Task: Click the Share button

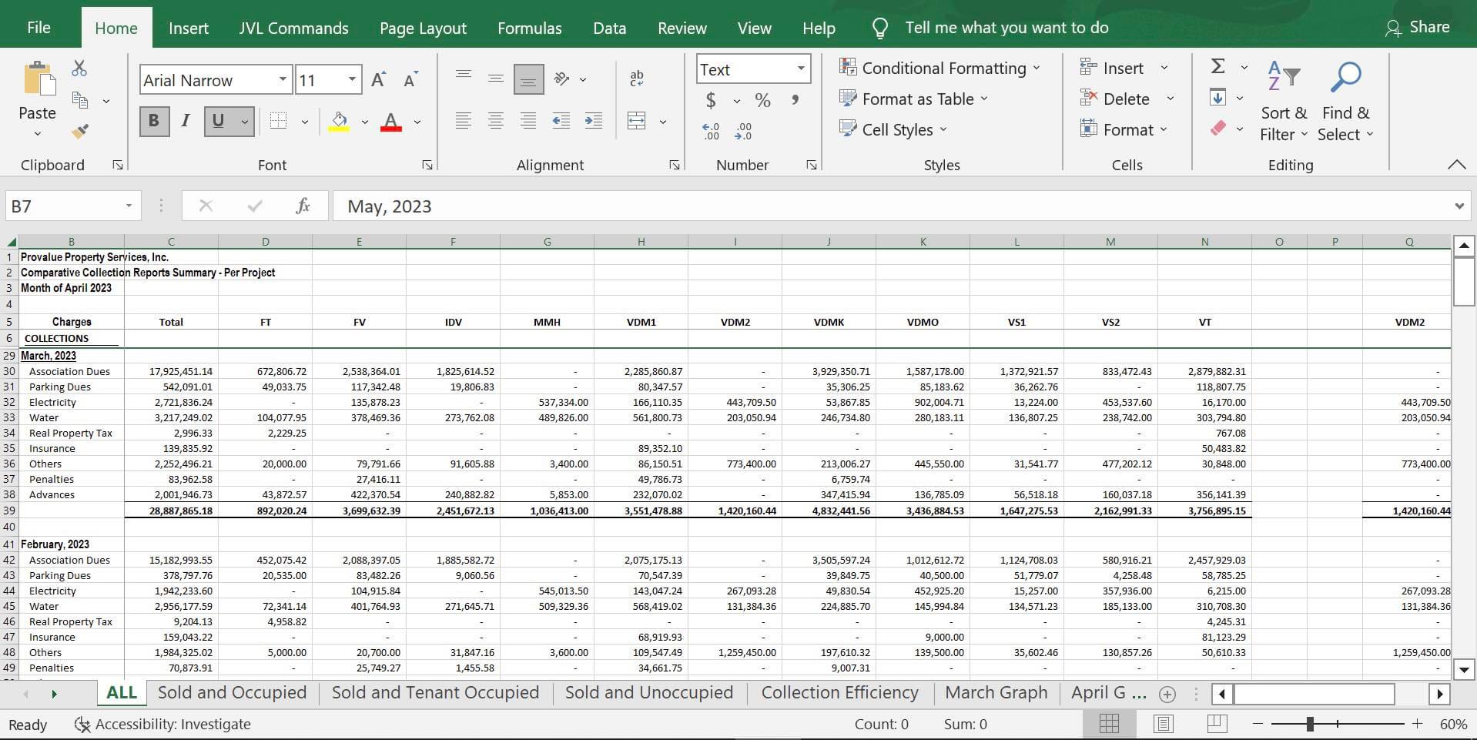Action: (x=1417, y=28)
